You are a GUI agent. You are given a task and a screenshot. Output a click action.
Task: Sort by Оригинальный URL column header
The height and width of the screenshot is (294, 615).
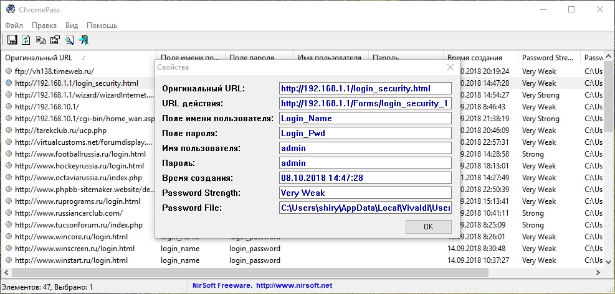(79, 58)
